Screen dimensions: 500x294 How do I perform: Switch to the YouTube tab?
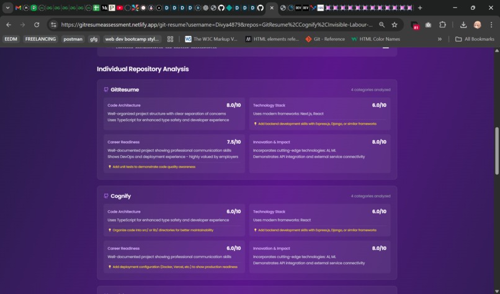click(120, 8)
